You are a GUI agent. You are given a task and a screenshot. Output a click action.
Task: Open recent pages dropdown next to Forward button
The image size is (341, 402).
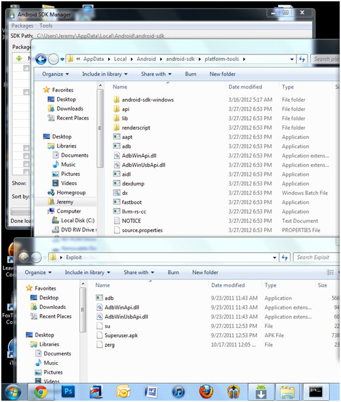point(62,59)
